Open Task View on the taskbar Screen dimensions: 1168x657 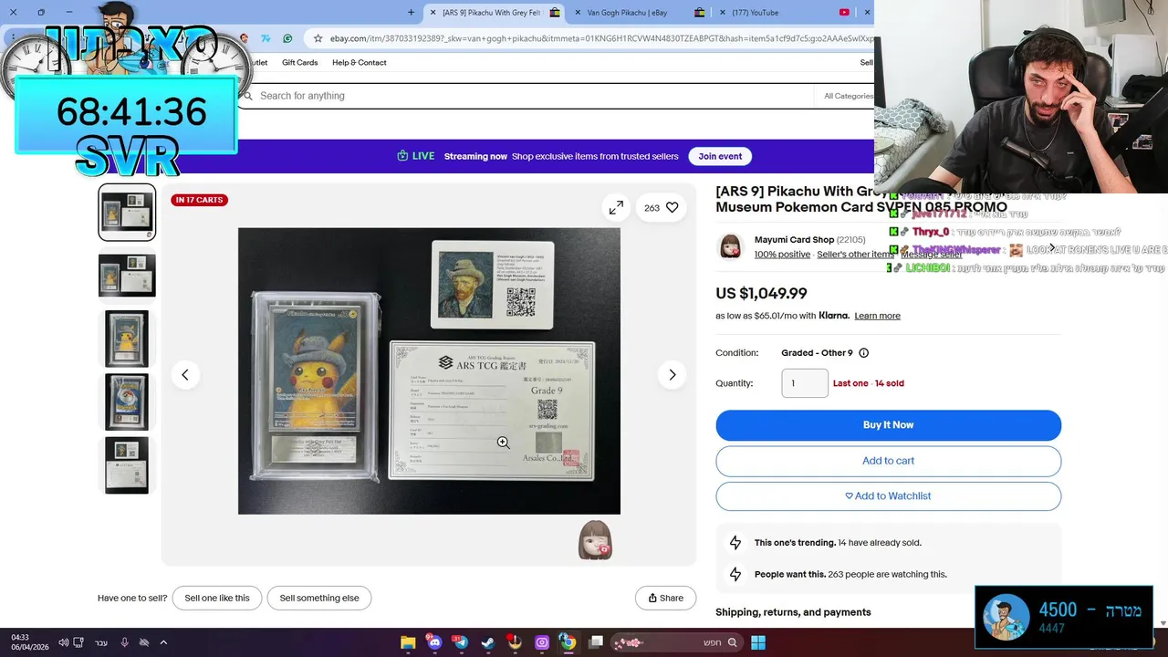click(x=596, y=642)
